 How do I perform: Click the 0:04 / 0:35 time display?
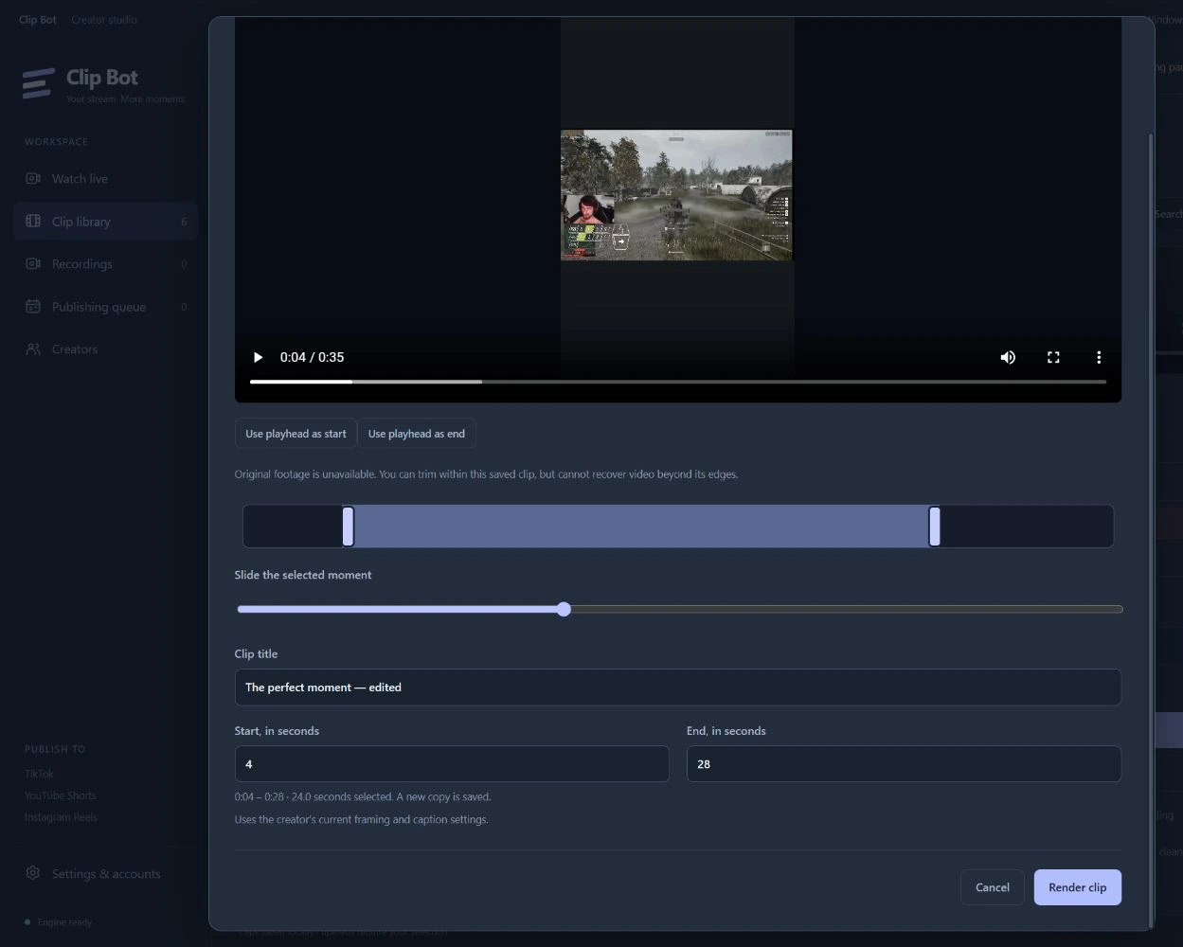tap(312, 357)
